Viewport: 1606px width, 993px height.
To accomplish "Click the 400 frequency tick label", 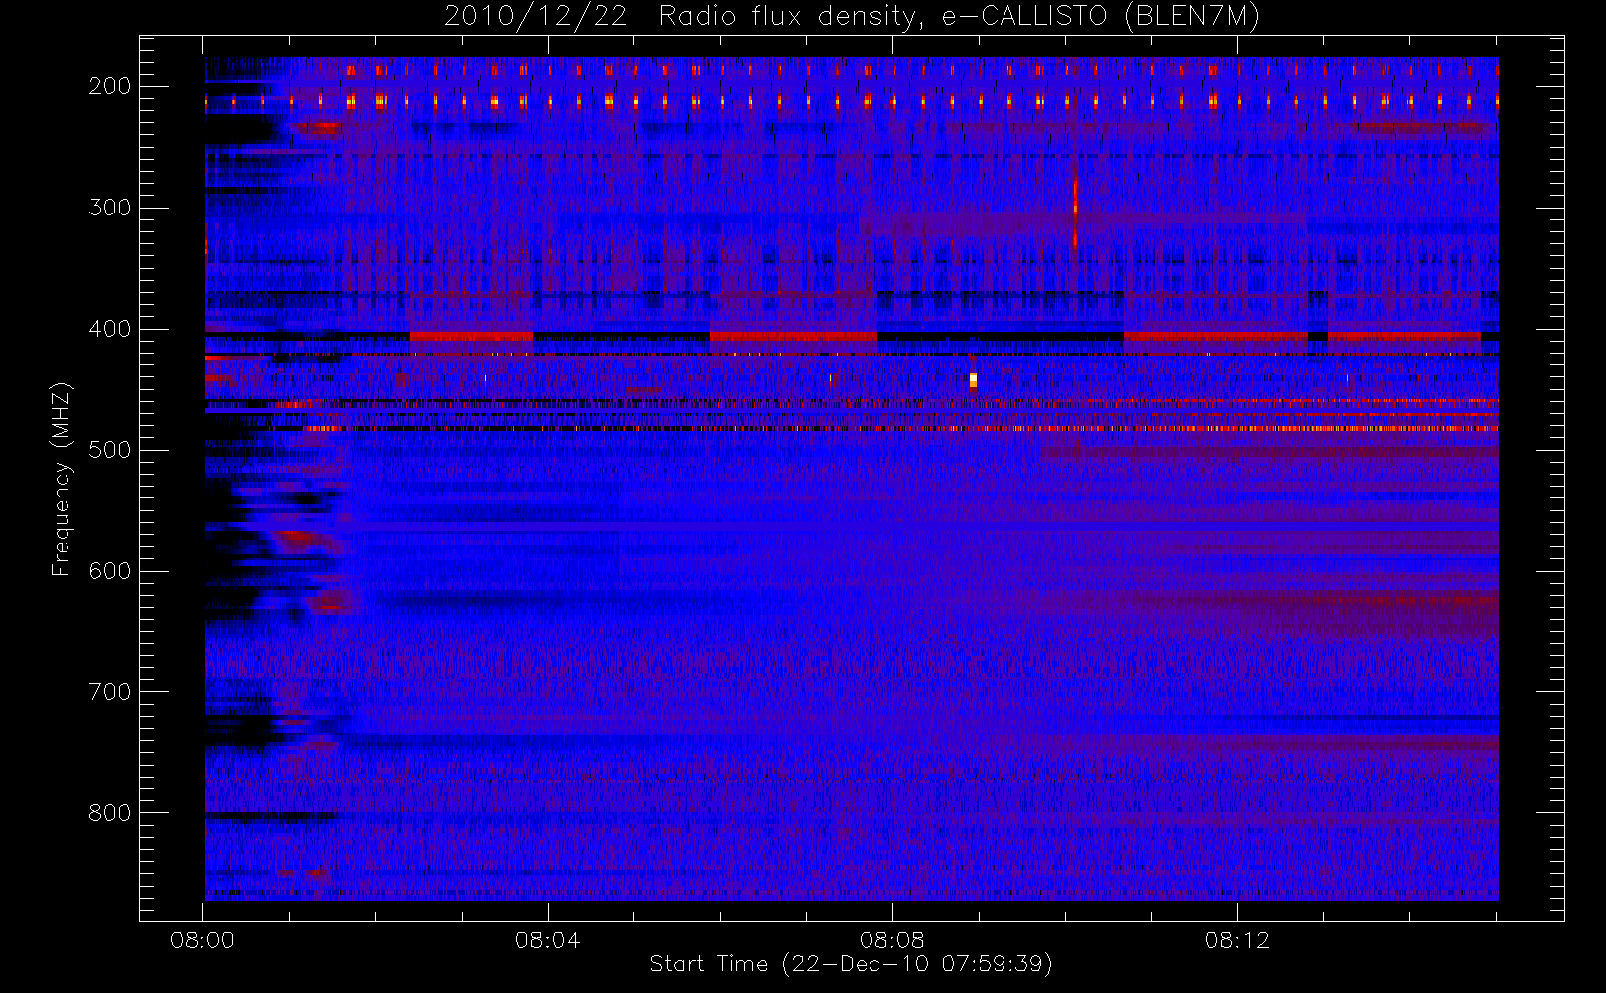I will click(110, 329).
